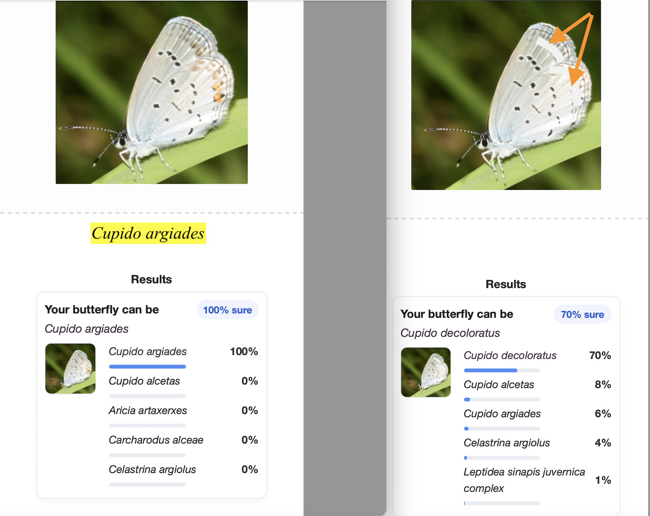This screenshot has width=650, height=516.
Task: Open the large butterfly photo with orange arrows
Action: pos(506,95)
